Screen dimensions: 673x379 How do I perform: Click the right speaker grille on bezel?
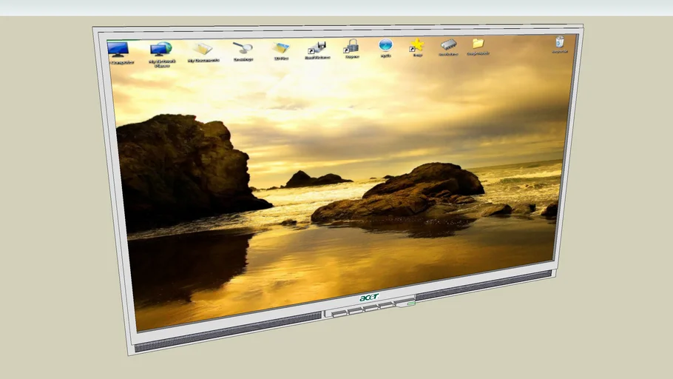point(484,285)
